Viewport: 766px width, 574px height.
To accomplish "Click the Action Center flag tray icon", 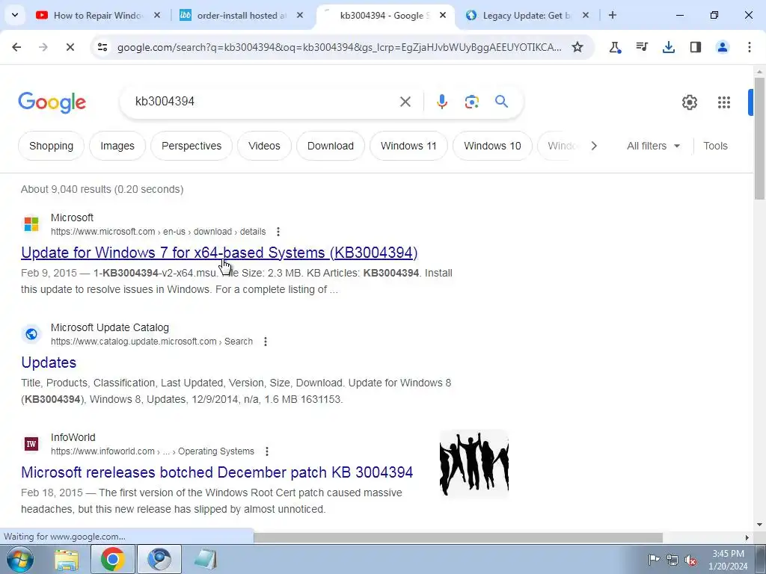I will pos(654,559).
